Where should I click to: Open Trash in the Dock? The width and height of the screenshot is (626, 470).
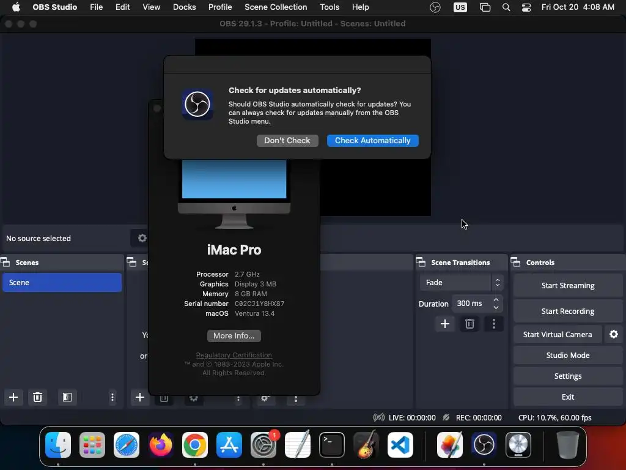tap(567, 444)
